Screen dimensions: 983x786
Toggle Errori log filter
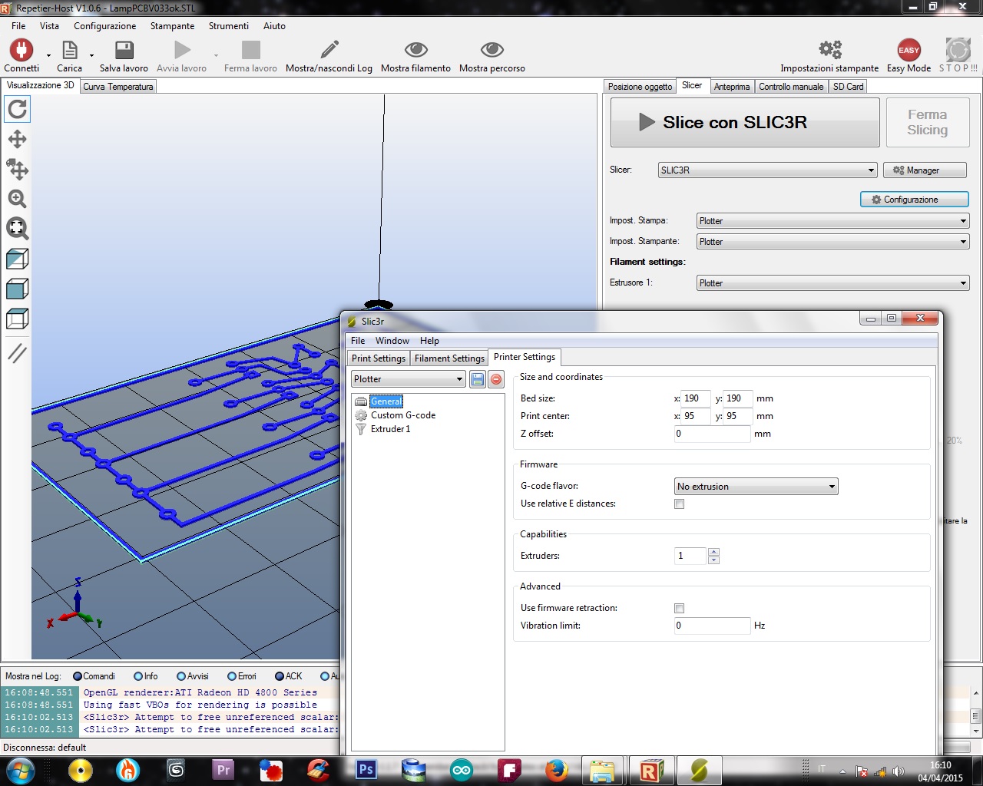(x=232, y=676)
